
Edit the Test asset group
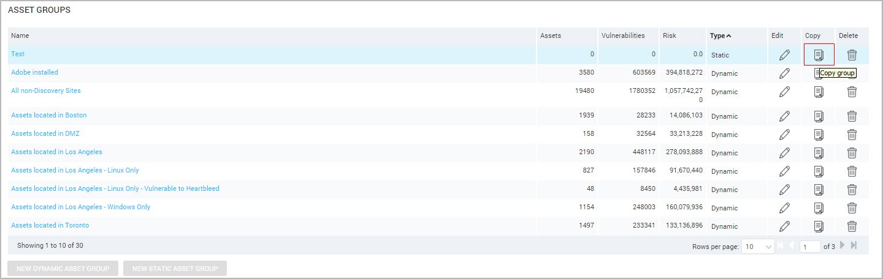784,55
